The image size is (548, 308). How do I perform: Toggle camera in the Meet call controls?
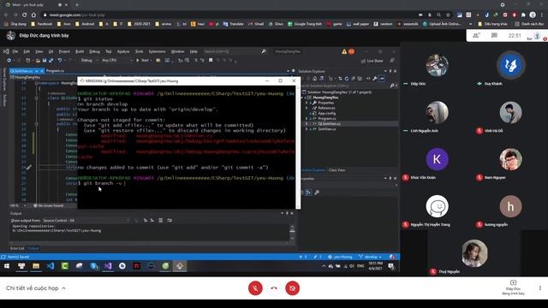[292, 288]
